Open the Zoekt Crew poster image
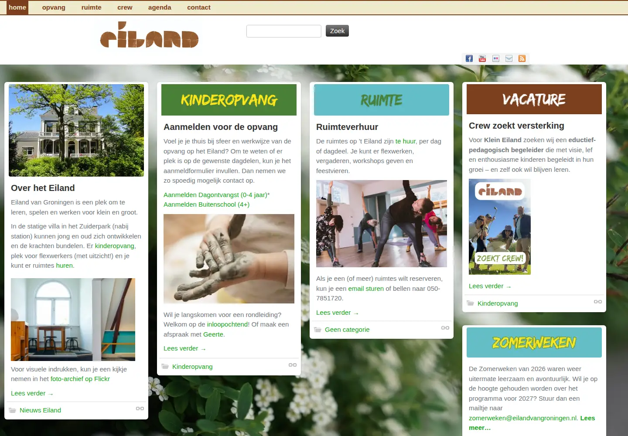This screenshot has width=628, height=436. pyautogui.click(x=500, y=227)
